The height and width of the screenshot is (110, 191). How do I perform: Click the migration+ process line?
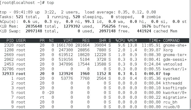[95, 97]
